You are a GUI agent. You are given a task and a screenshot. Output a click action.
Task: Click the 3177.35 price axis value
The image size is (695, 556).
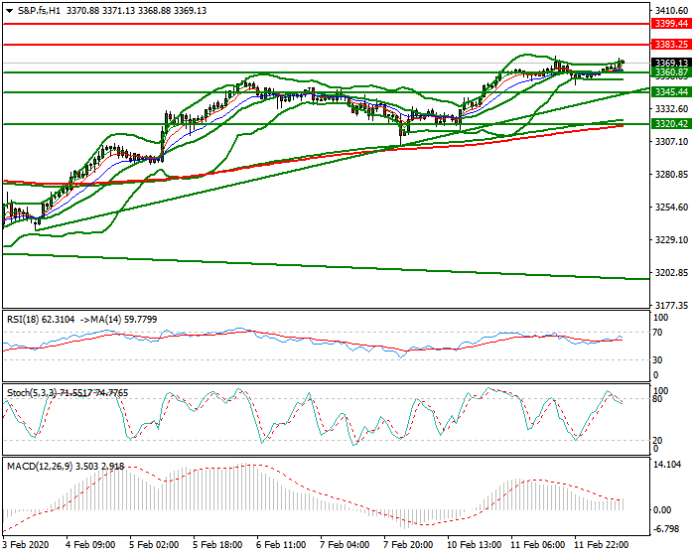tap(672, 306)
